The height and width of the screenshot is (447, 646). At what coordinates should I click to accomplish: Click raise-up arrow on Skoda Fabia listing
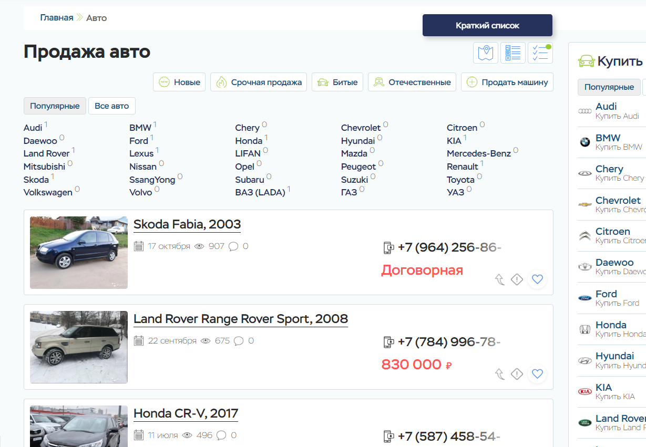pos(500,279)
